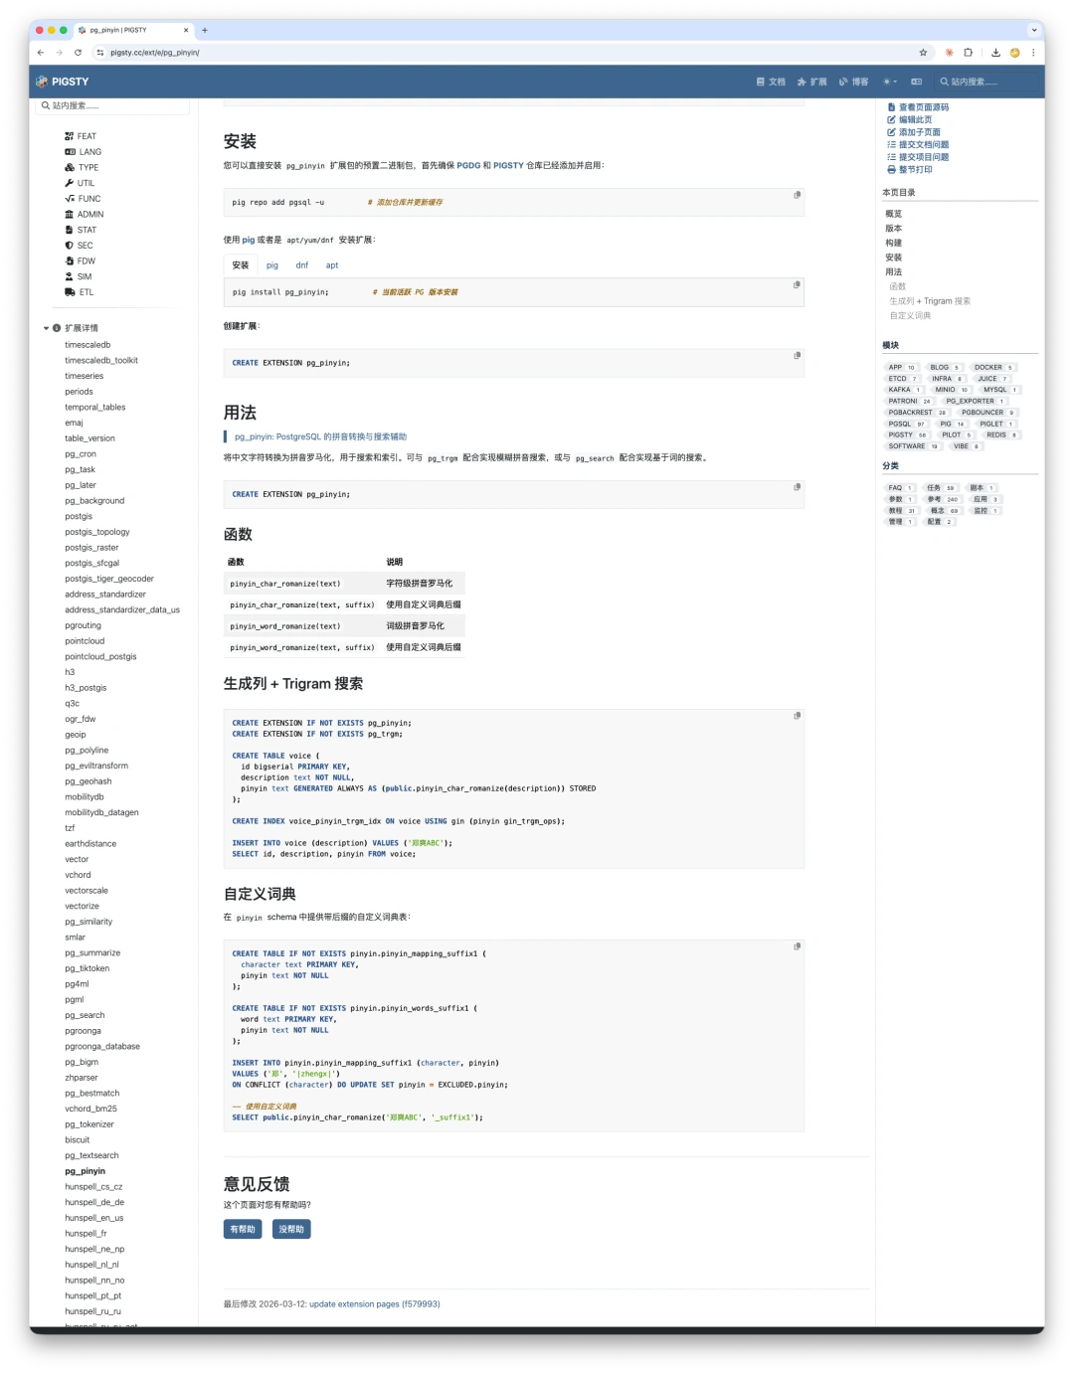The height and width of the screenshot is (1373, 1074).
Task: Click the edit this page icon
Action: click(x=891, y=120)
